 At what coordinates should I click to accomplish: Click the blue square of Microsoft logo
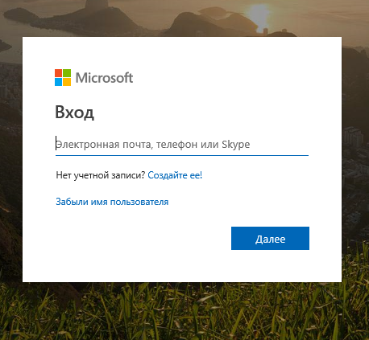click(x=59, y=82)
